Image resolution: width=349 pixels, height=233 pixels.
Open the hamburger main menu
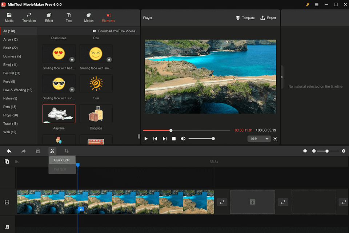pyautogui.click(x=316, y=4)
